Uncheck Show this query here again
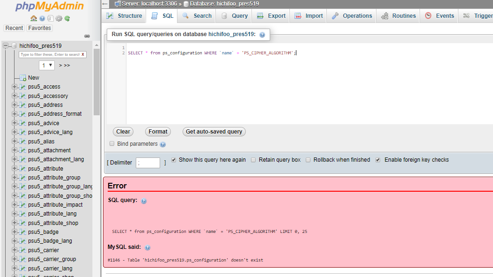 coord(174,160)
